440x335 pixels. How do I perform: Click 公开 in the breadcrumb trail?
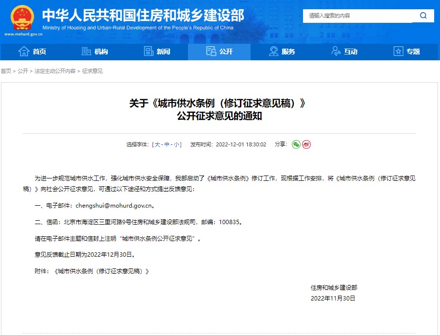click(x=23, y=71)
